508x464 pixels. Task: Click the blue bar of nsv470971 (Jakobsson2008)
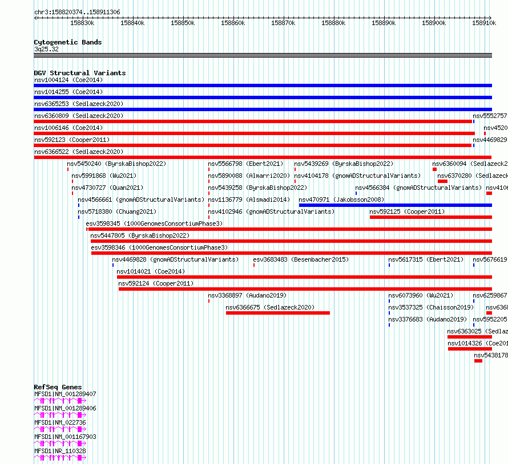(x=395, y=205)
